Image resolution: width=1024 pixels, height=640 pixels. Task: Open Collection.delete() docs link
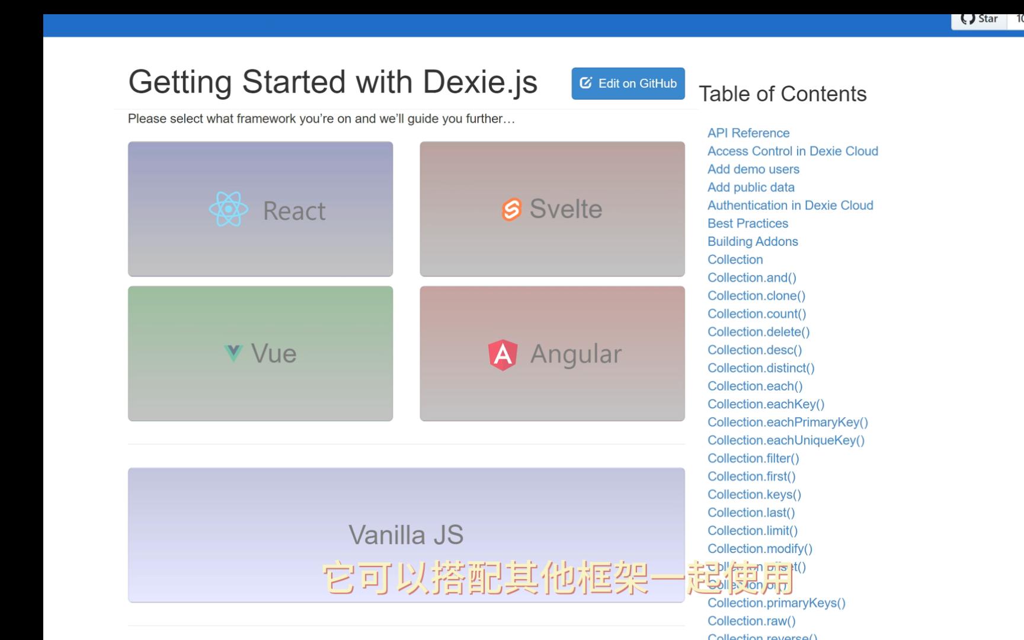coord(759,332)
